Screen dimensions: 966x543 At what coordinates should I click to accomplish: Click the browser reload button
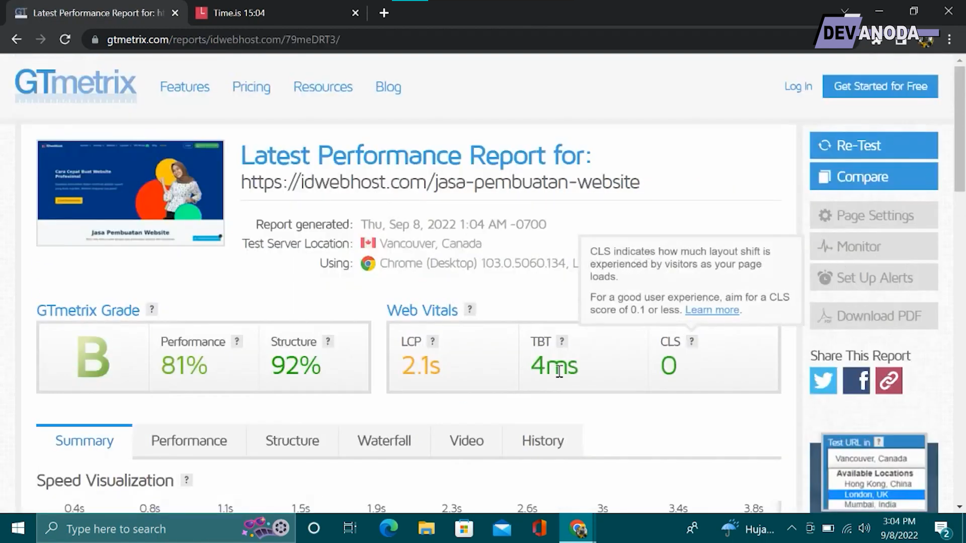tap(65, 39)
